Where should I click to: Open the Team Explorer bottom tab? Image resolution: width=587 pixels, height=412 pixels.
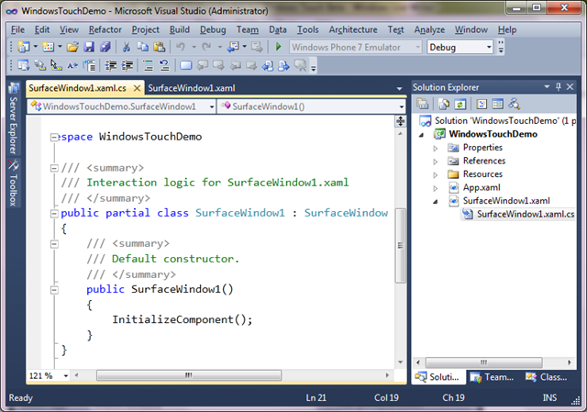[x=492, y=377]
